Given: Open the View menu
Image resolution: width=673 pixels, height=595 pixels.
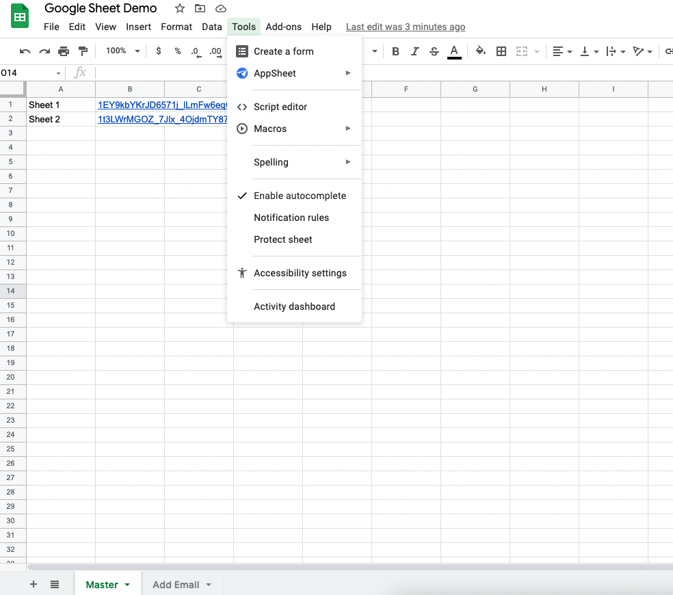Looking at the screenshot, I should 105,27.
